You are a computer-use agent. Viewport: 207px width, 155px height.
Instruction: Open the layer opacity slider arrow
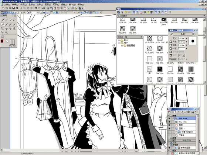[178, 112]
